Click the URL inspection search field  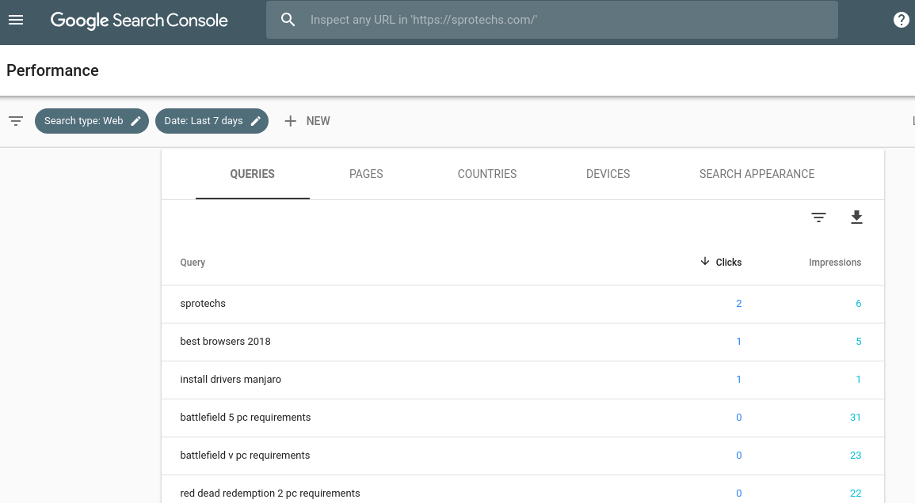pyautogui.click(x=555, y=20)
